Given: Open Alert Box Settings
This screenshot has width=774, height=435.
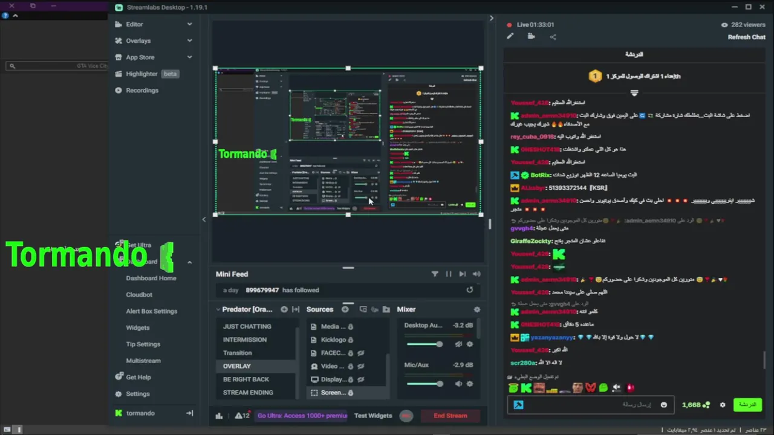Looking at the screenshot, I should [x=151, y=311].
